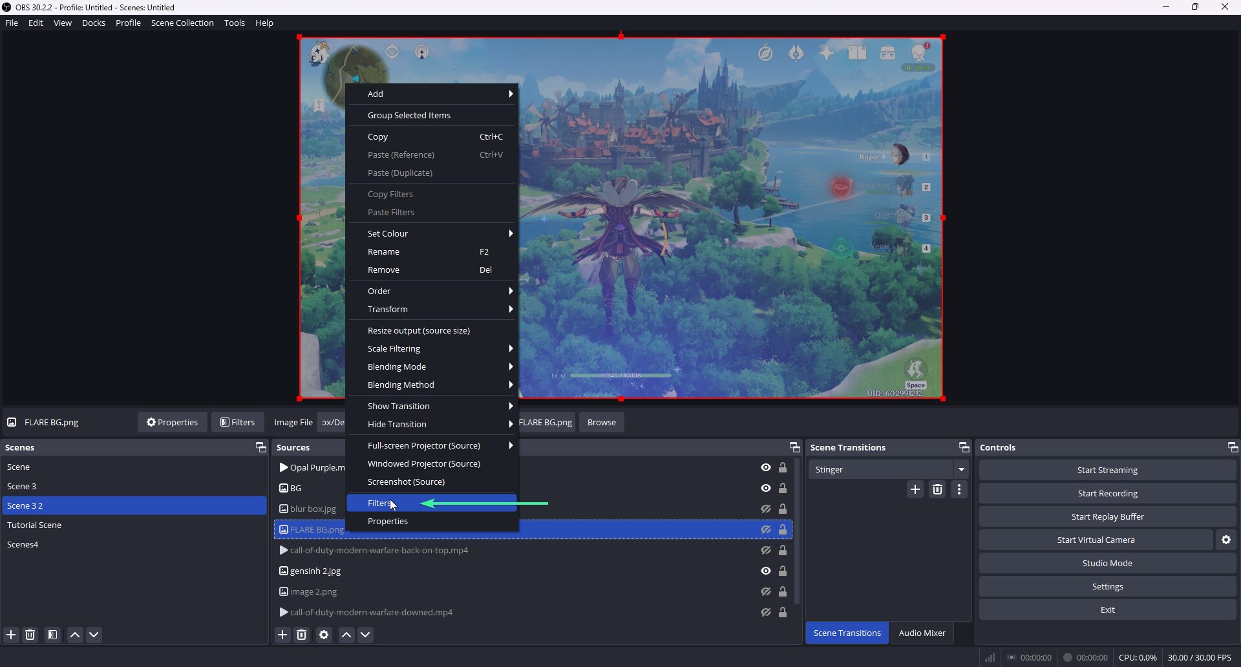Add a new scene with plus icon

11,635
